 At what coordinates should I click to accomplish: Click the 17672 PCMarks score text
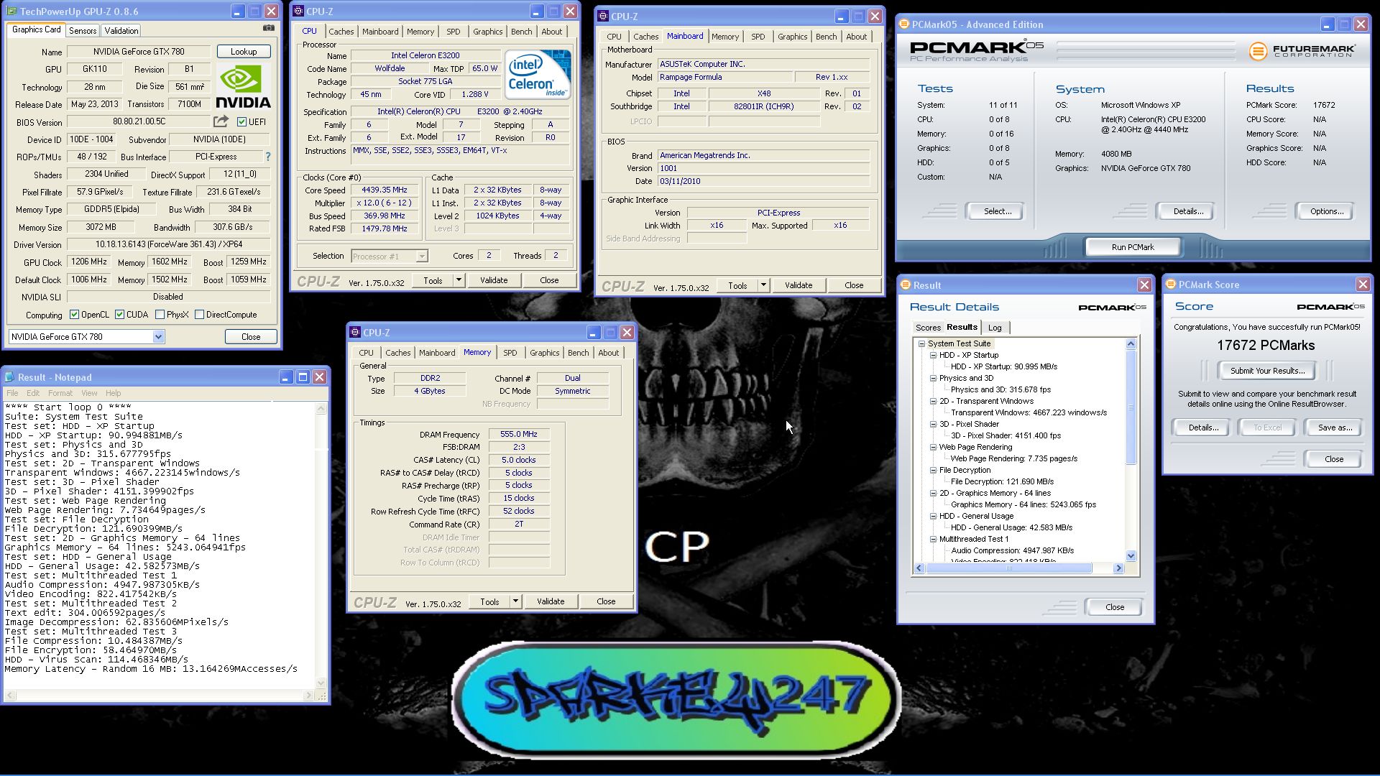pos(1266,346)
